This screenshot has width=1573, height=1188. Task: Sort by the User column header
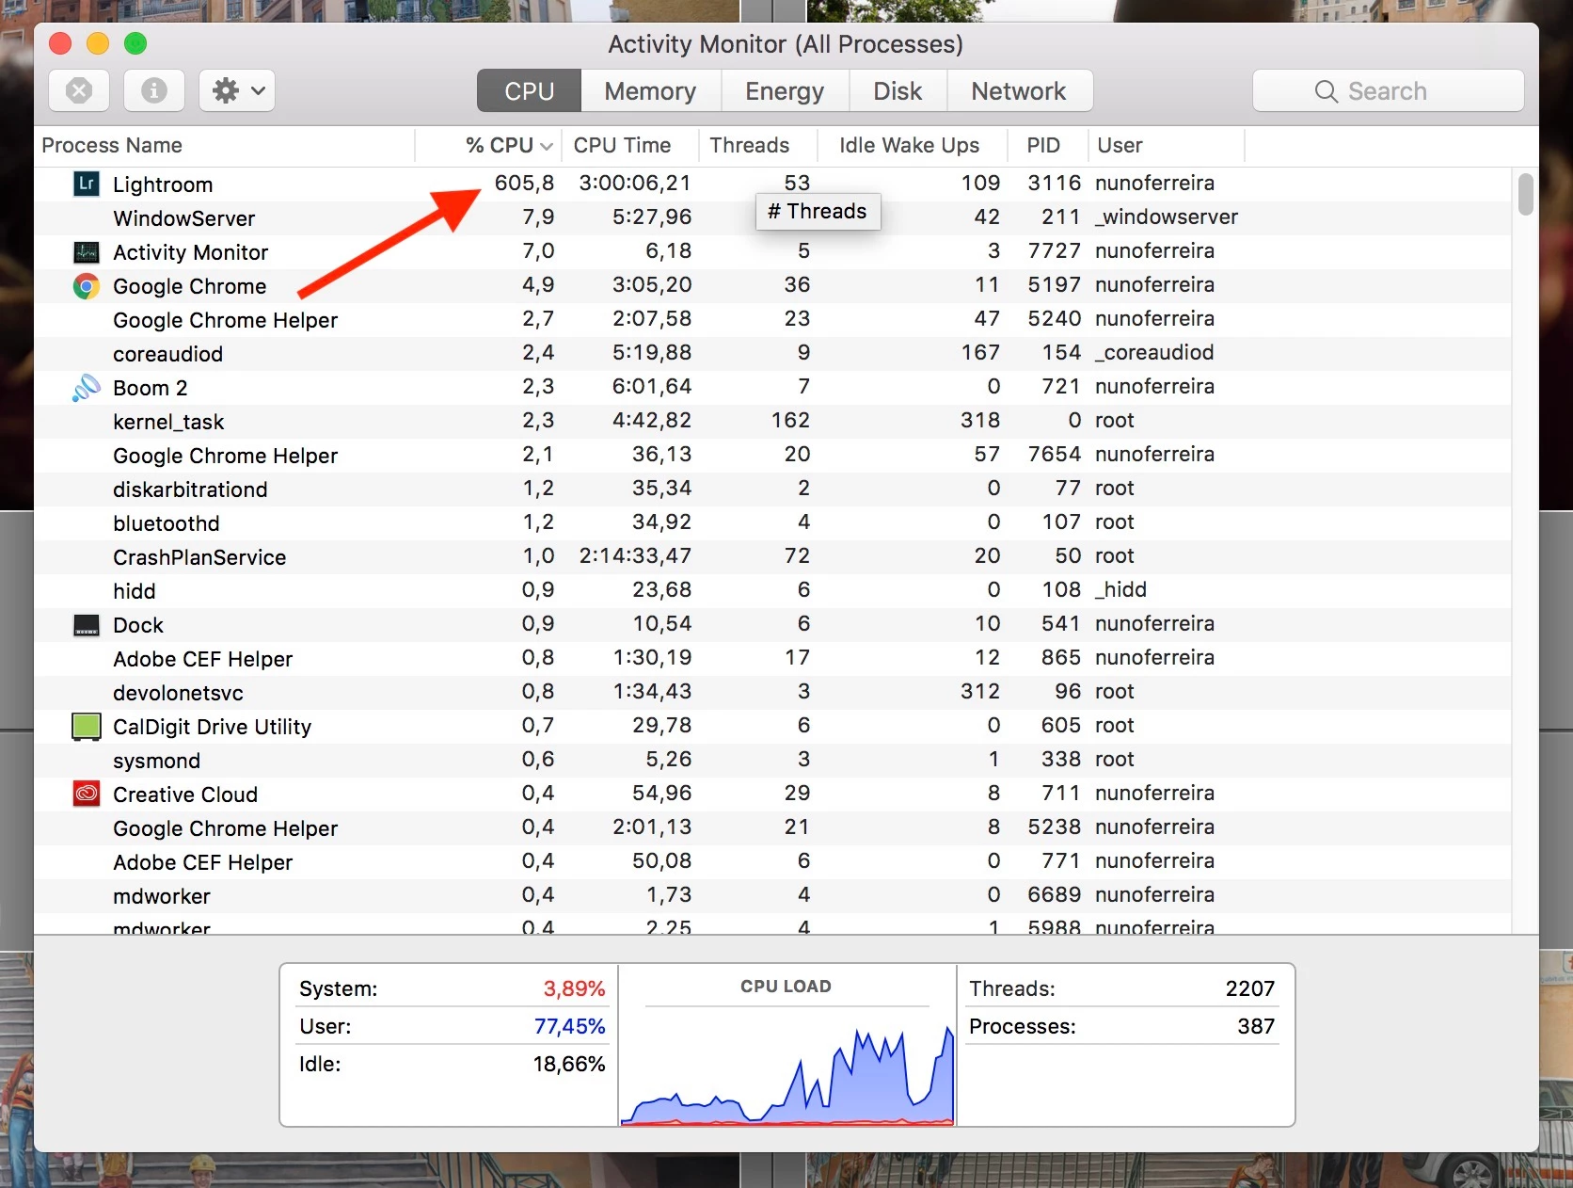point(1167,145)
